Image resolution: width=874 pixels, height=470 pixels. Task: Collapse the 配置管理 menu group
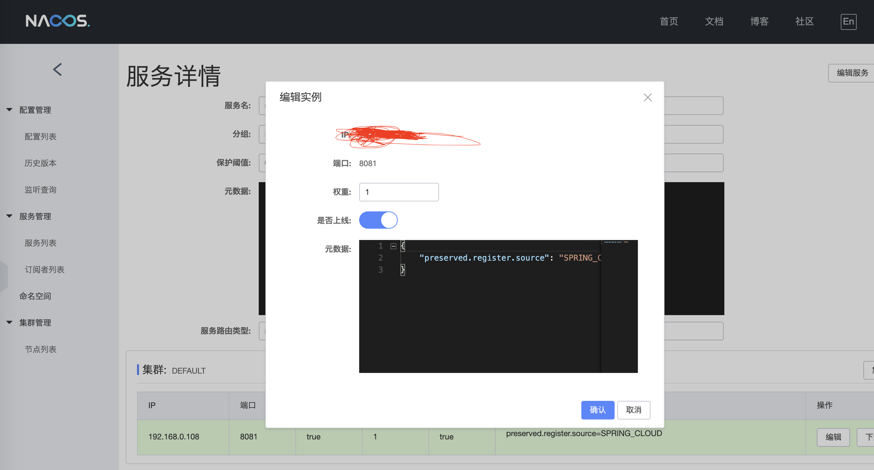tap(10, 110)
